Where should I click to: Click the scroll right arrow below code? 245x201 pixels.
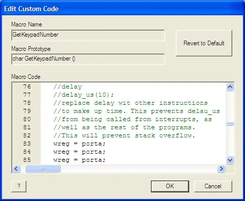click(222, 168)
